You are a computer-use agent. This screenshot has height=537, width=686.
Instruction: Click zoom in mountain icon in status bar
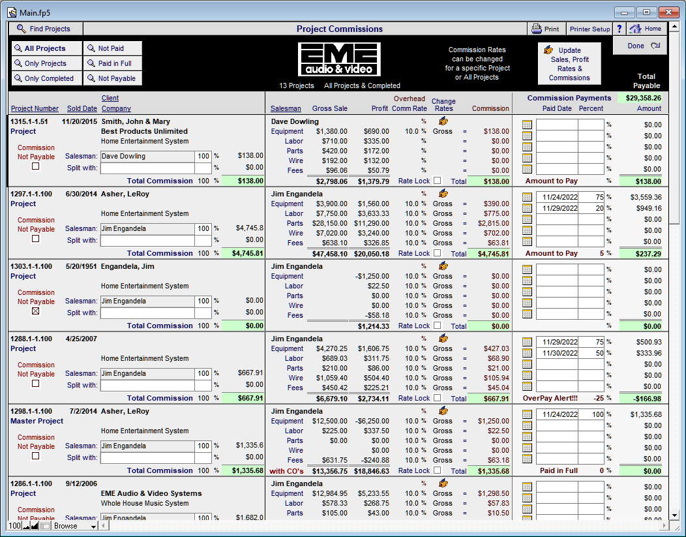(x=35, y=526)
